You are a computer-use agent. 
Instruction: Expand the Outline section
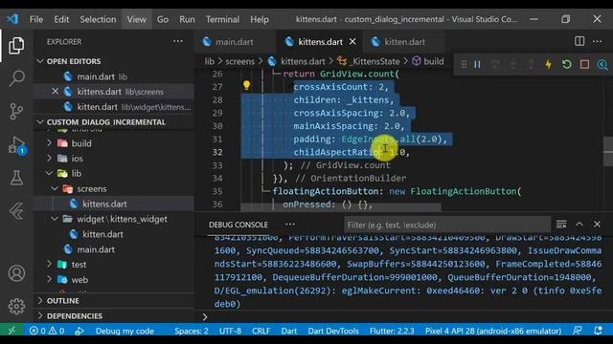point(62,301)
